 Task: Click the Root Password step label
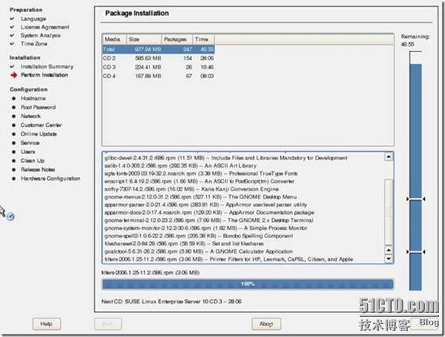(38, 107)
